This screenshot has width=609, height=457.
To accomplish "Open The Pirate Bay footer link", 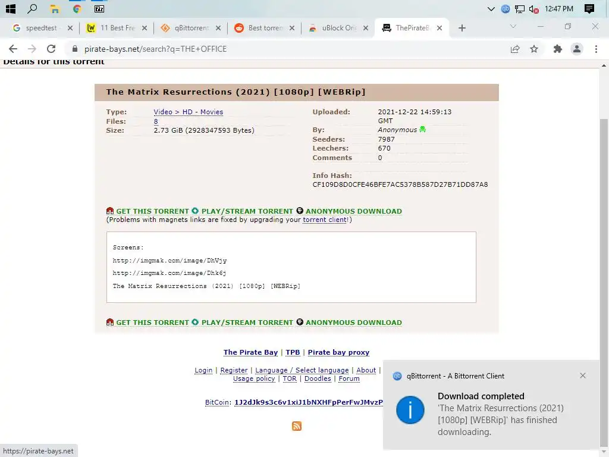I will (250, 352).
